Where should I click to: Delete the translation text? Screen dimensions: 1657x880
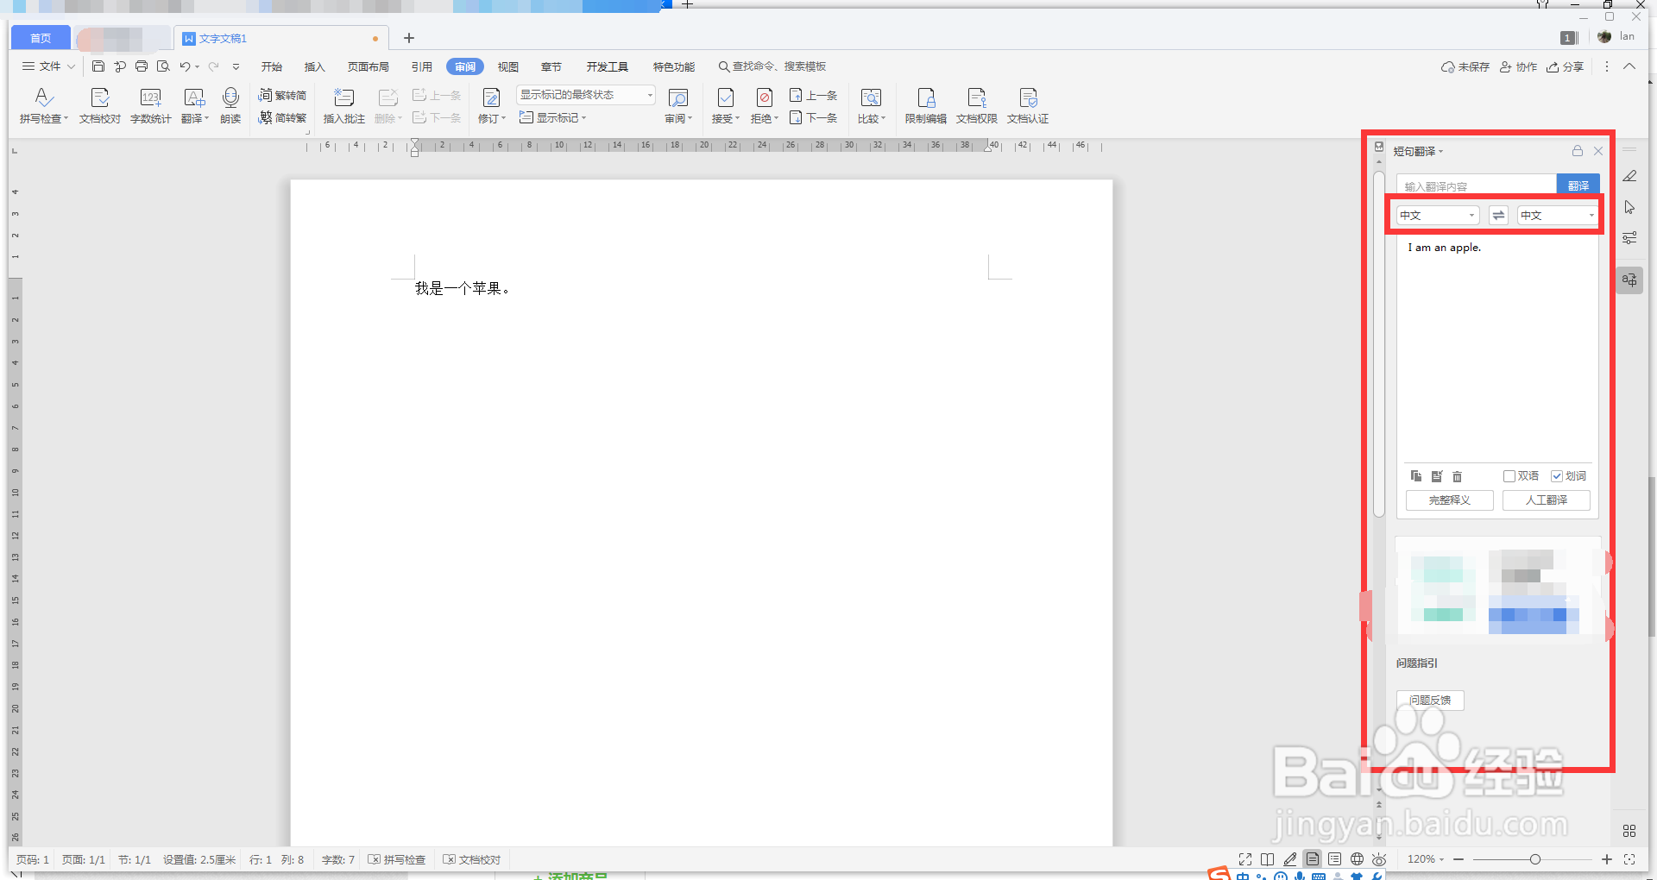pos(1457,475)
